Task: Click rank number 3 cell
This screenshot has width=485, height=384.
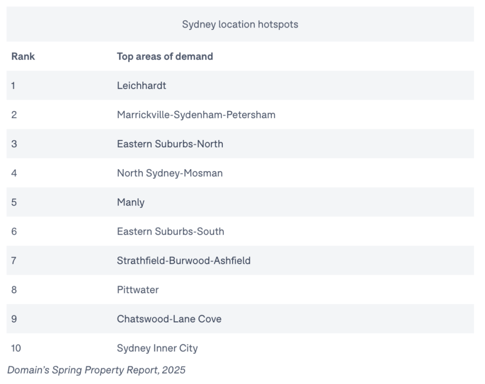Action: point(14,144)
